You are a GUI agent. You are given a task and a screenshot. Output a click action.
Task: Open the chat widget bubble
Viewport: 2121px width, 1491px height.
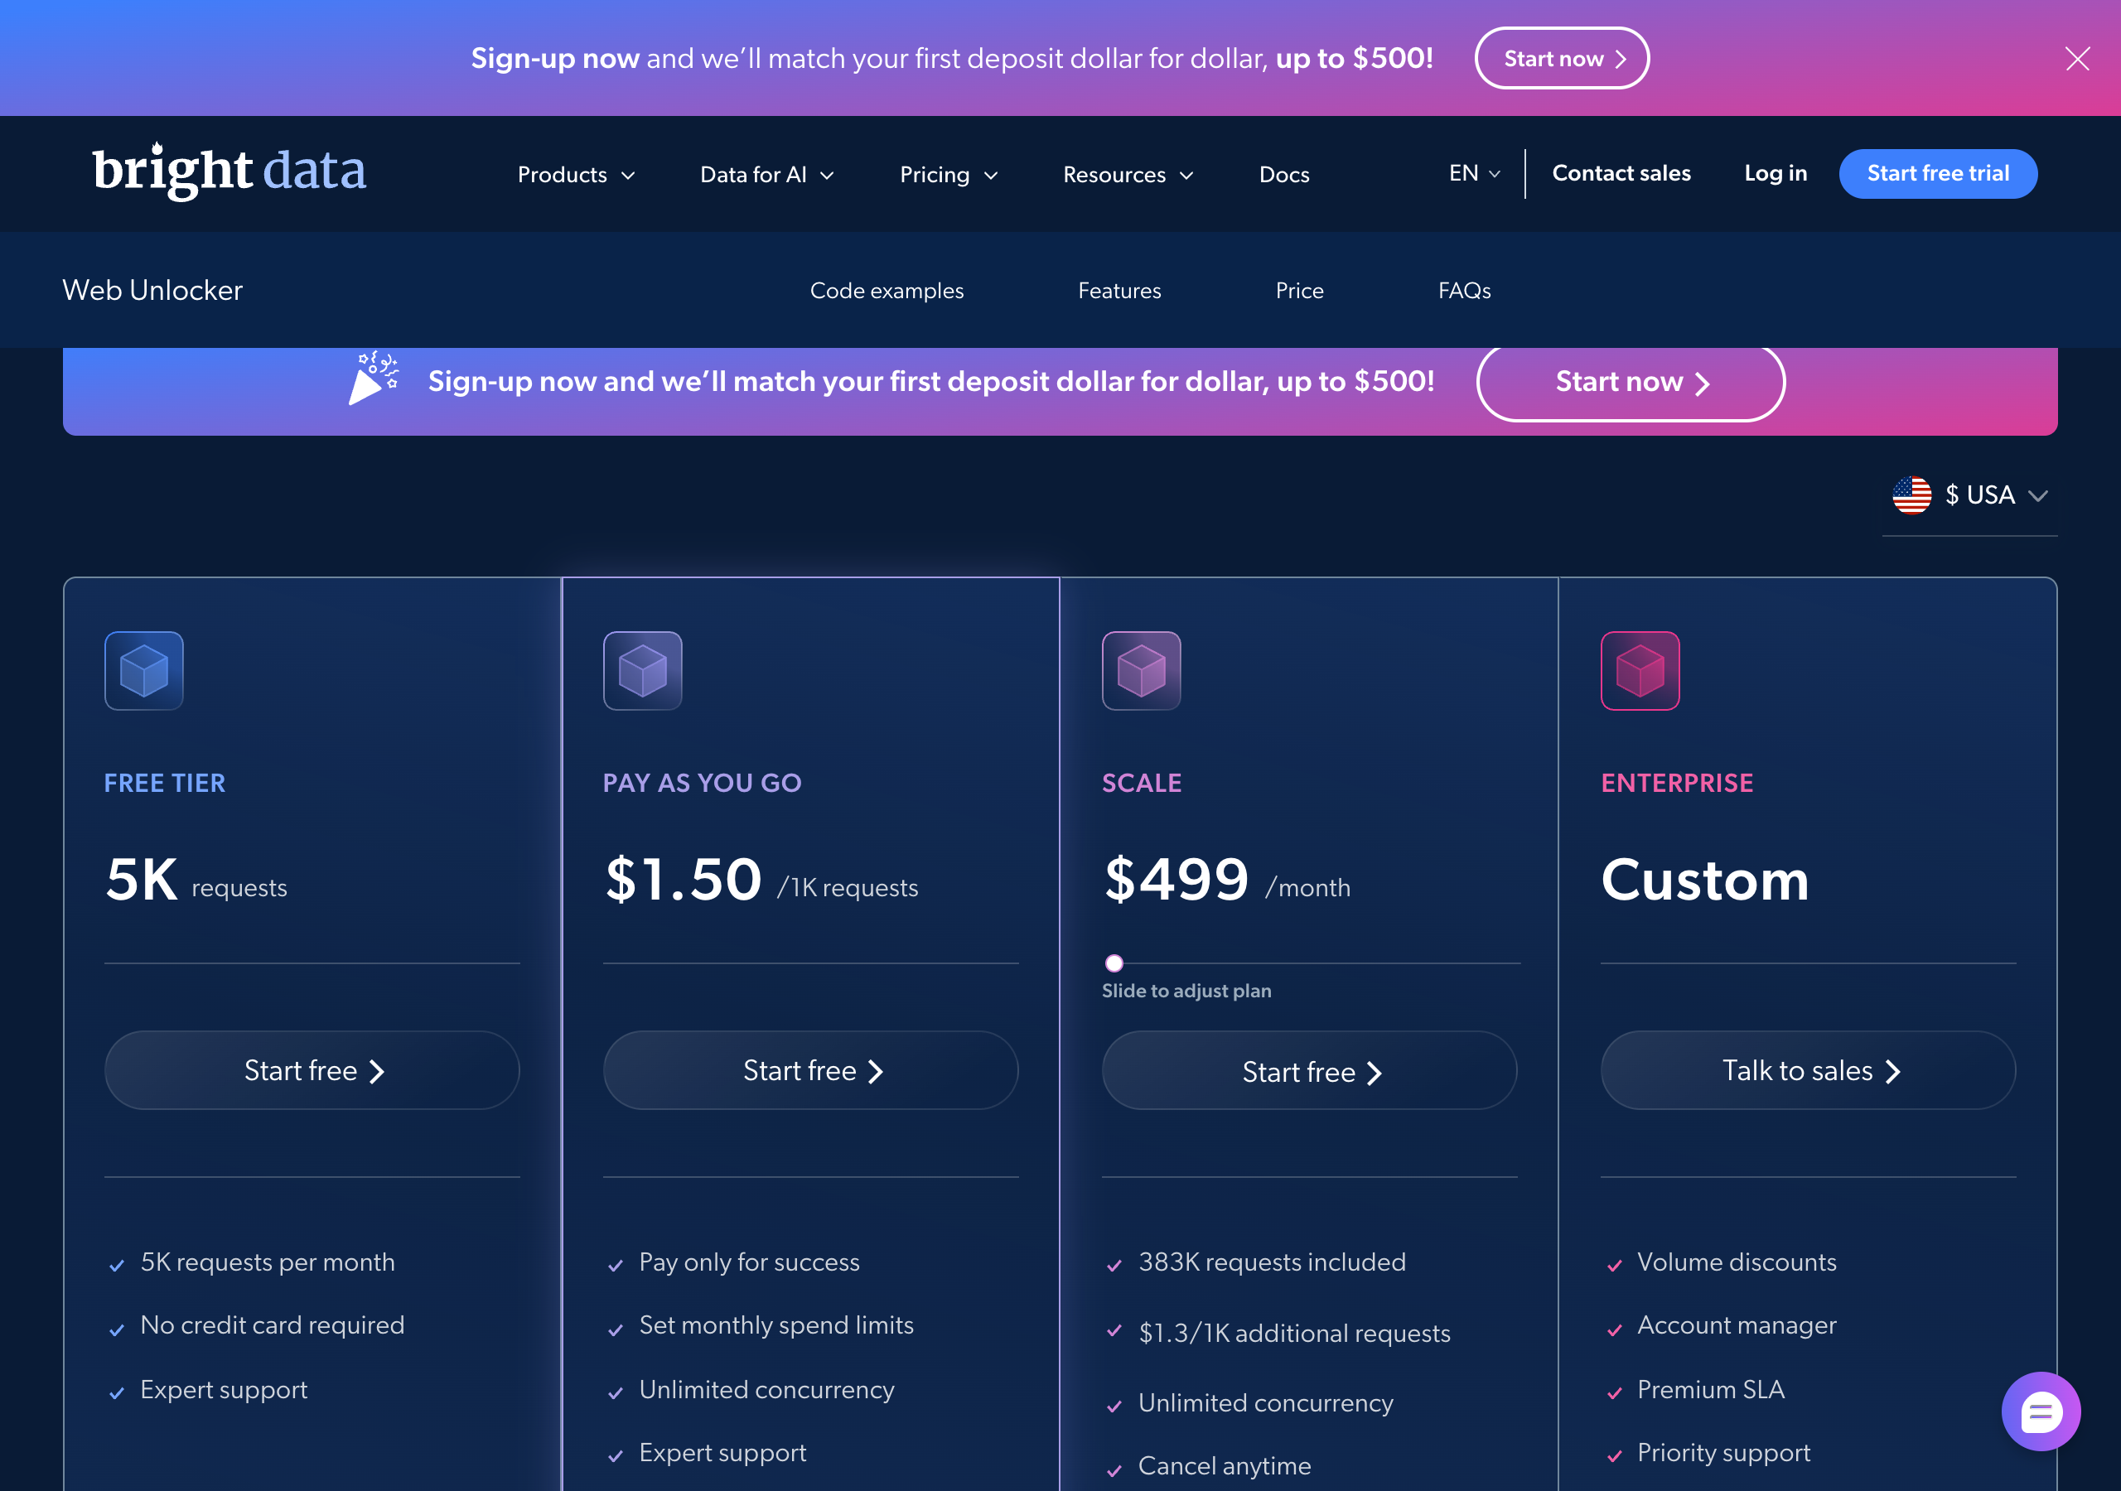2041,1411
